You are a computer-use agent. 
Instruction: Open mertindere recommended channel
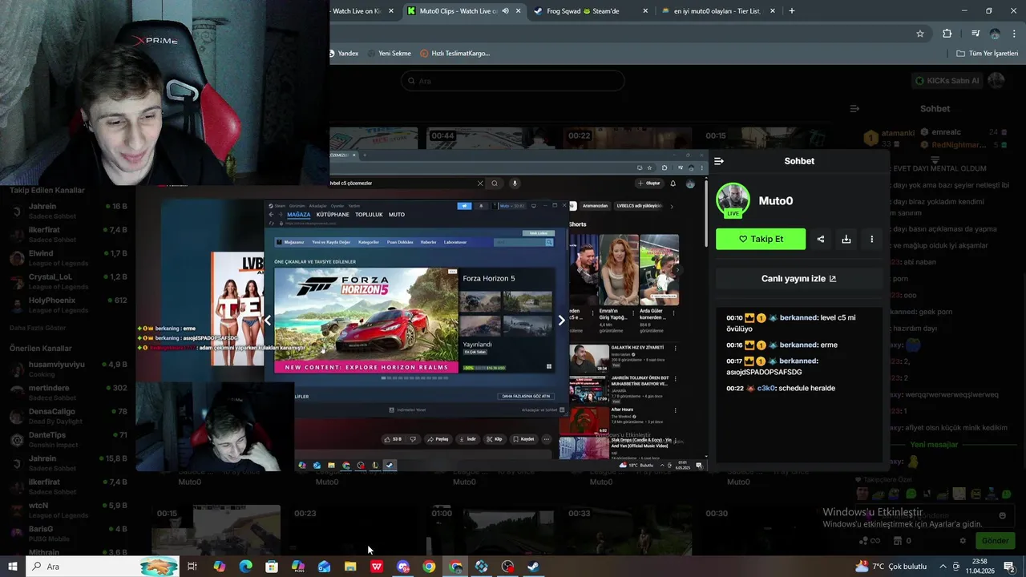68,393
